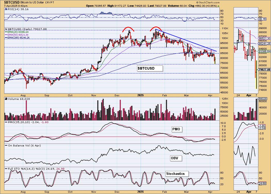
Task: Click the candlestick icon before '$BTCUSD (Daily)'
Action: (6, 29)
